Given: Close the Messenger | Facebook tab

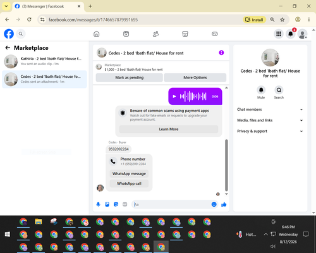Looking at the screenshot, I should 79,6.
